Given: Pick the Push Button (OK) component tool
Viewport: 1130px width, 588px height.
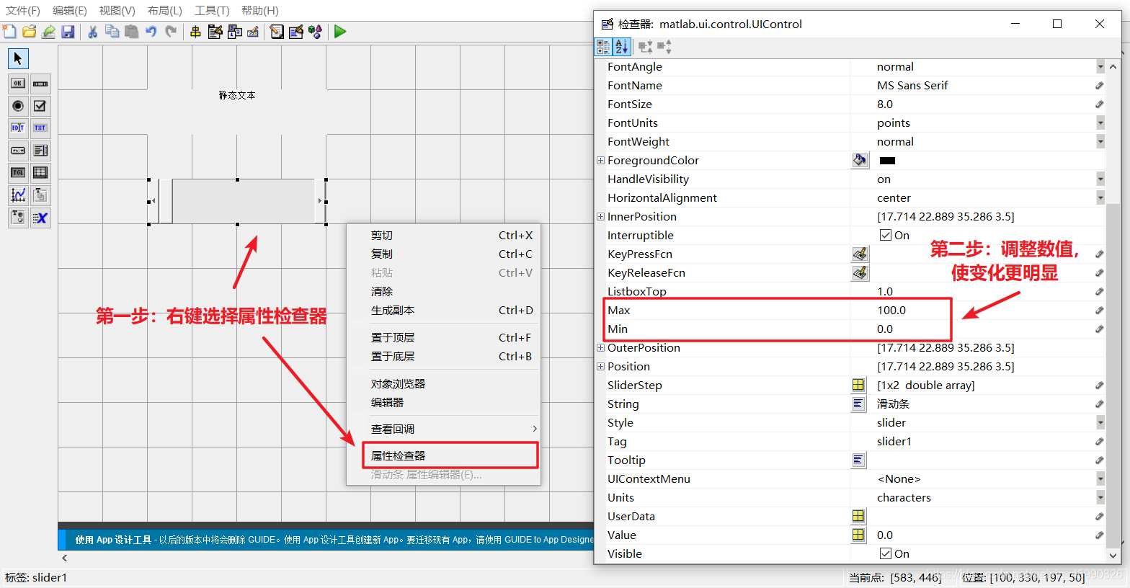Looking at the screenshot, I should (18, 84).
